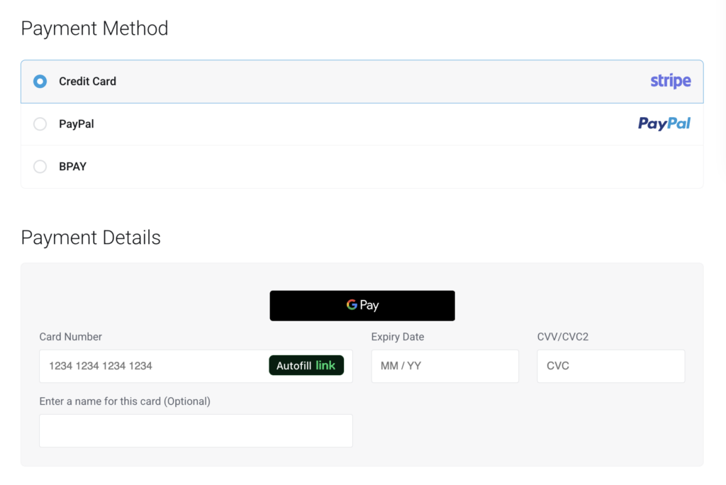Click the Card Number label
Screen dimensions: 726x485
70,337
